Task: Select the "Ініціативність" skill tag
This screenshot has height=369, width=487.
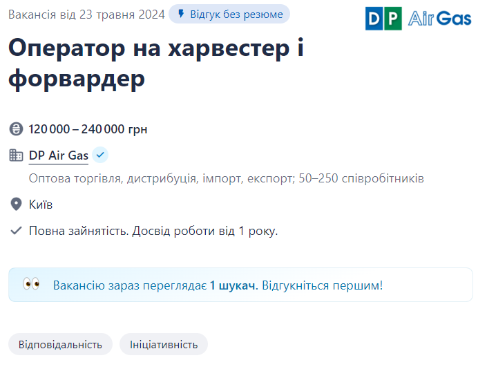Action: (x=164, y=344)
